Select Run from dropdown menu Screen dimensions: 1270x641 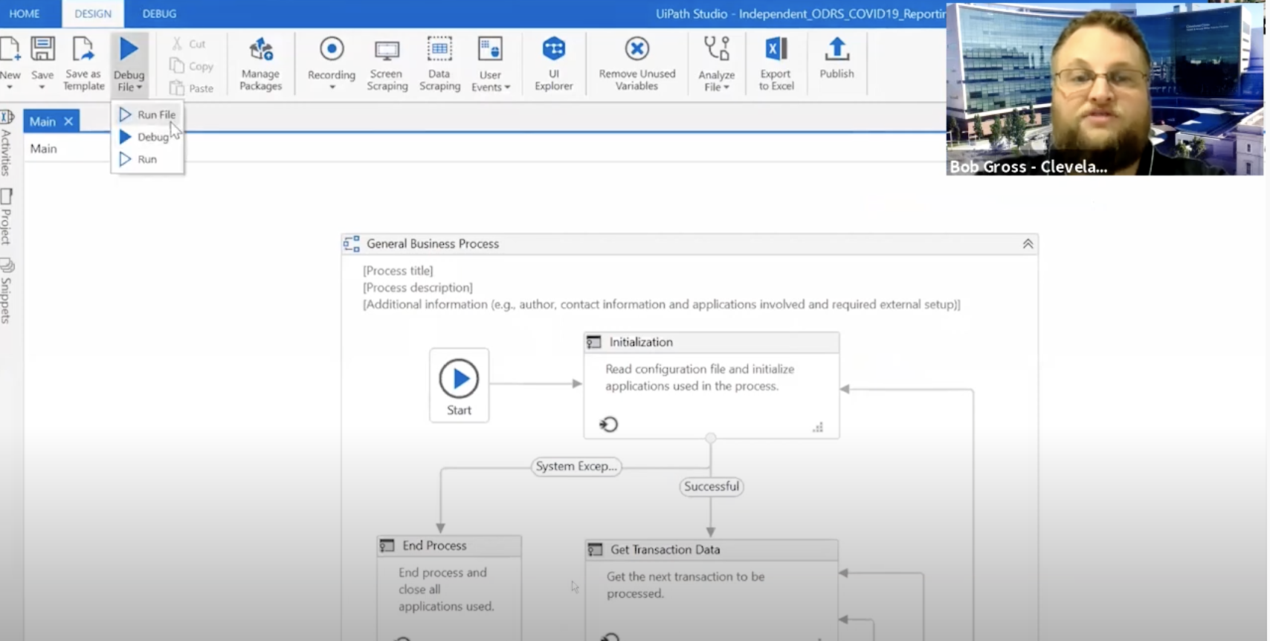click(147, 159)
